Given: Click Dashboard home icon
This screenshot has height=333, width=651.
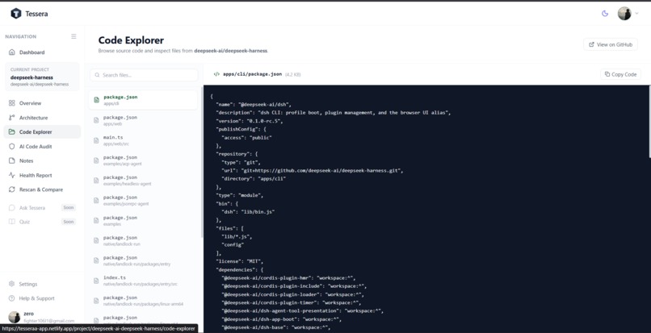Looking at the screenshot, I should tap(11, 52).
